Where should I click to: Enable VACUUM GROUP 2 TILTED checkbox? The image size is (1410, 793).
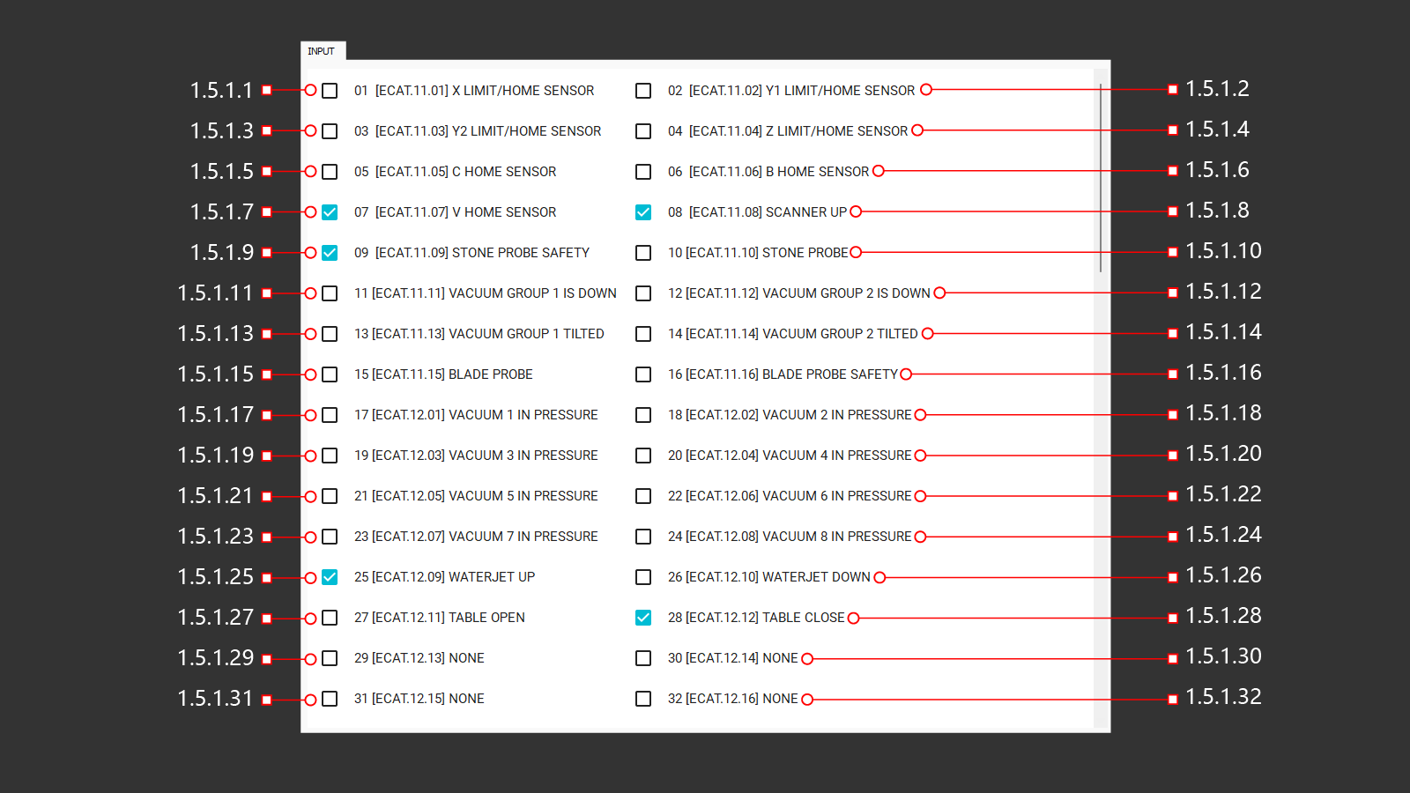pos(643,334)
